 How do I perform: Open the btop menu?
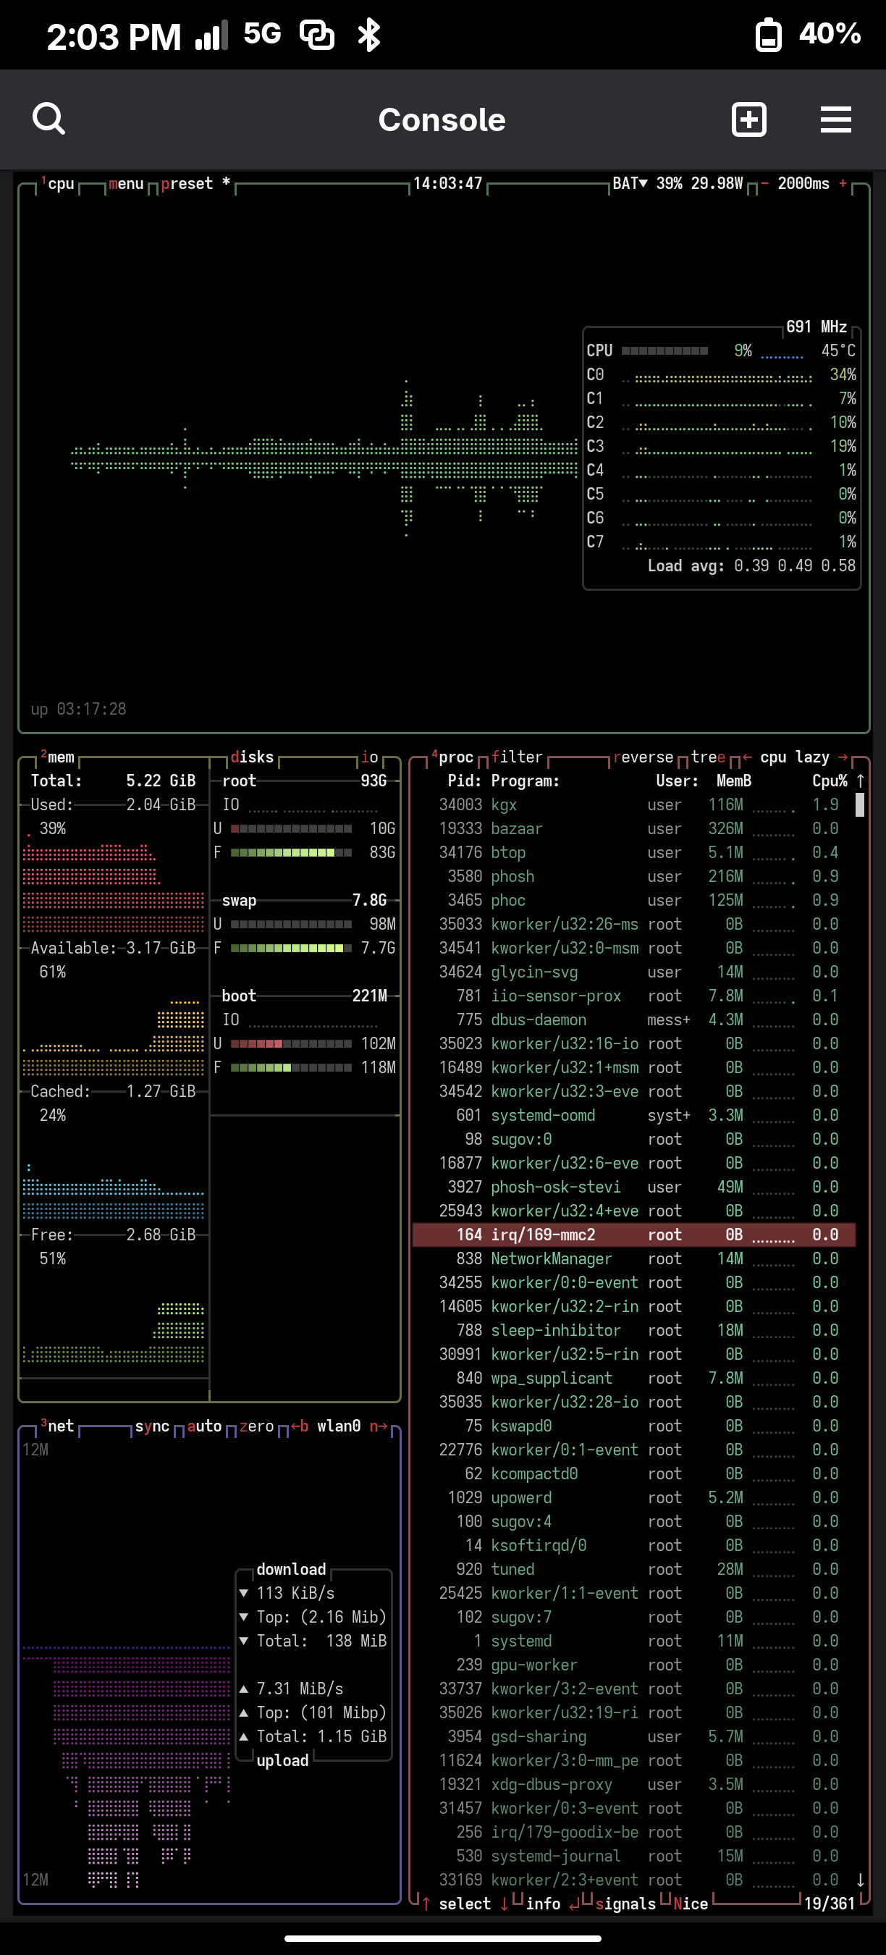(x=126, y=184)
